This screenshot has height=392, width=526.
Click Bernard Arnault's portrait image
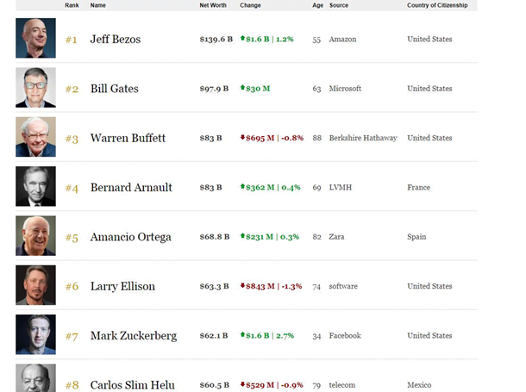tap(35, 187)
